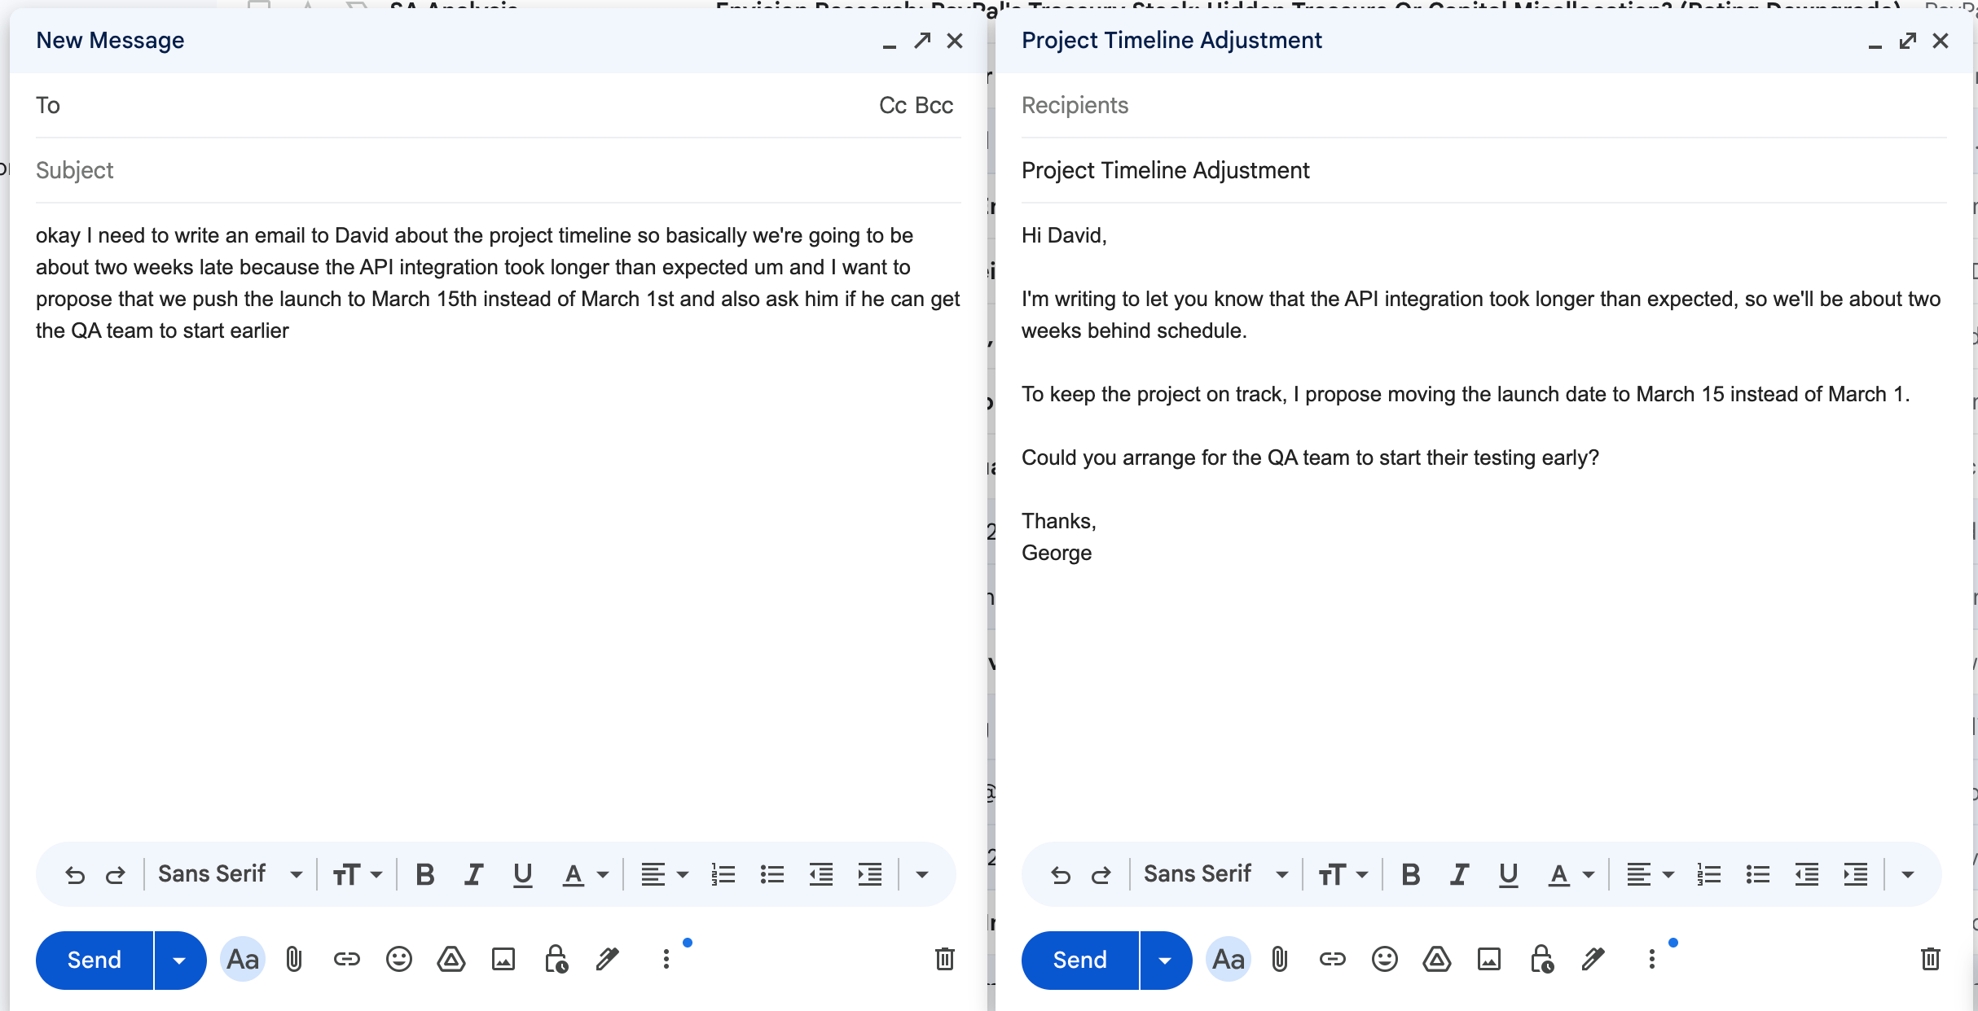The image size is (1978, 1011).
Task: Add Cc recipients in New Message
Action: coord(892,106)
